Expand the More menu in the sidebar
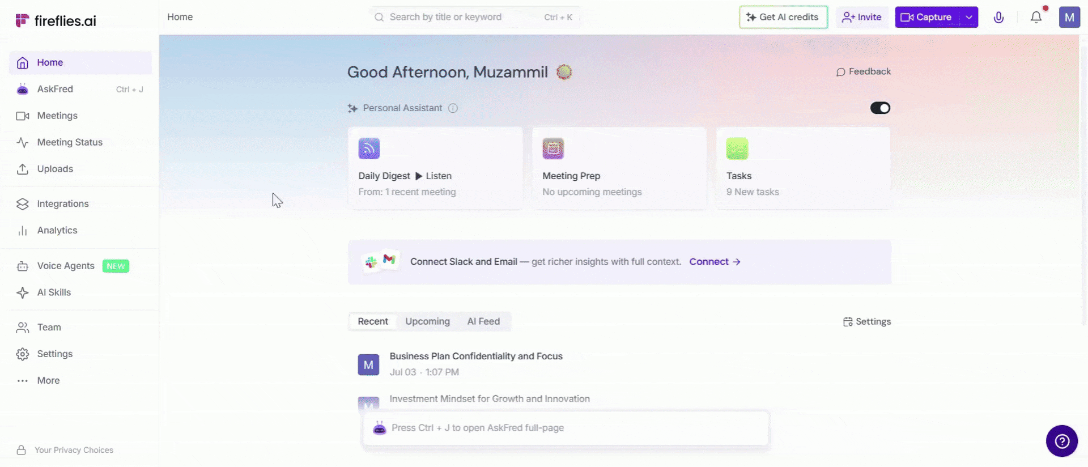Image resolution: width=1088 pixels, height=467 pixels. [x=80, y=380]
